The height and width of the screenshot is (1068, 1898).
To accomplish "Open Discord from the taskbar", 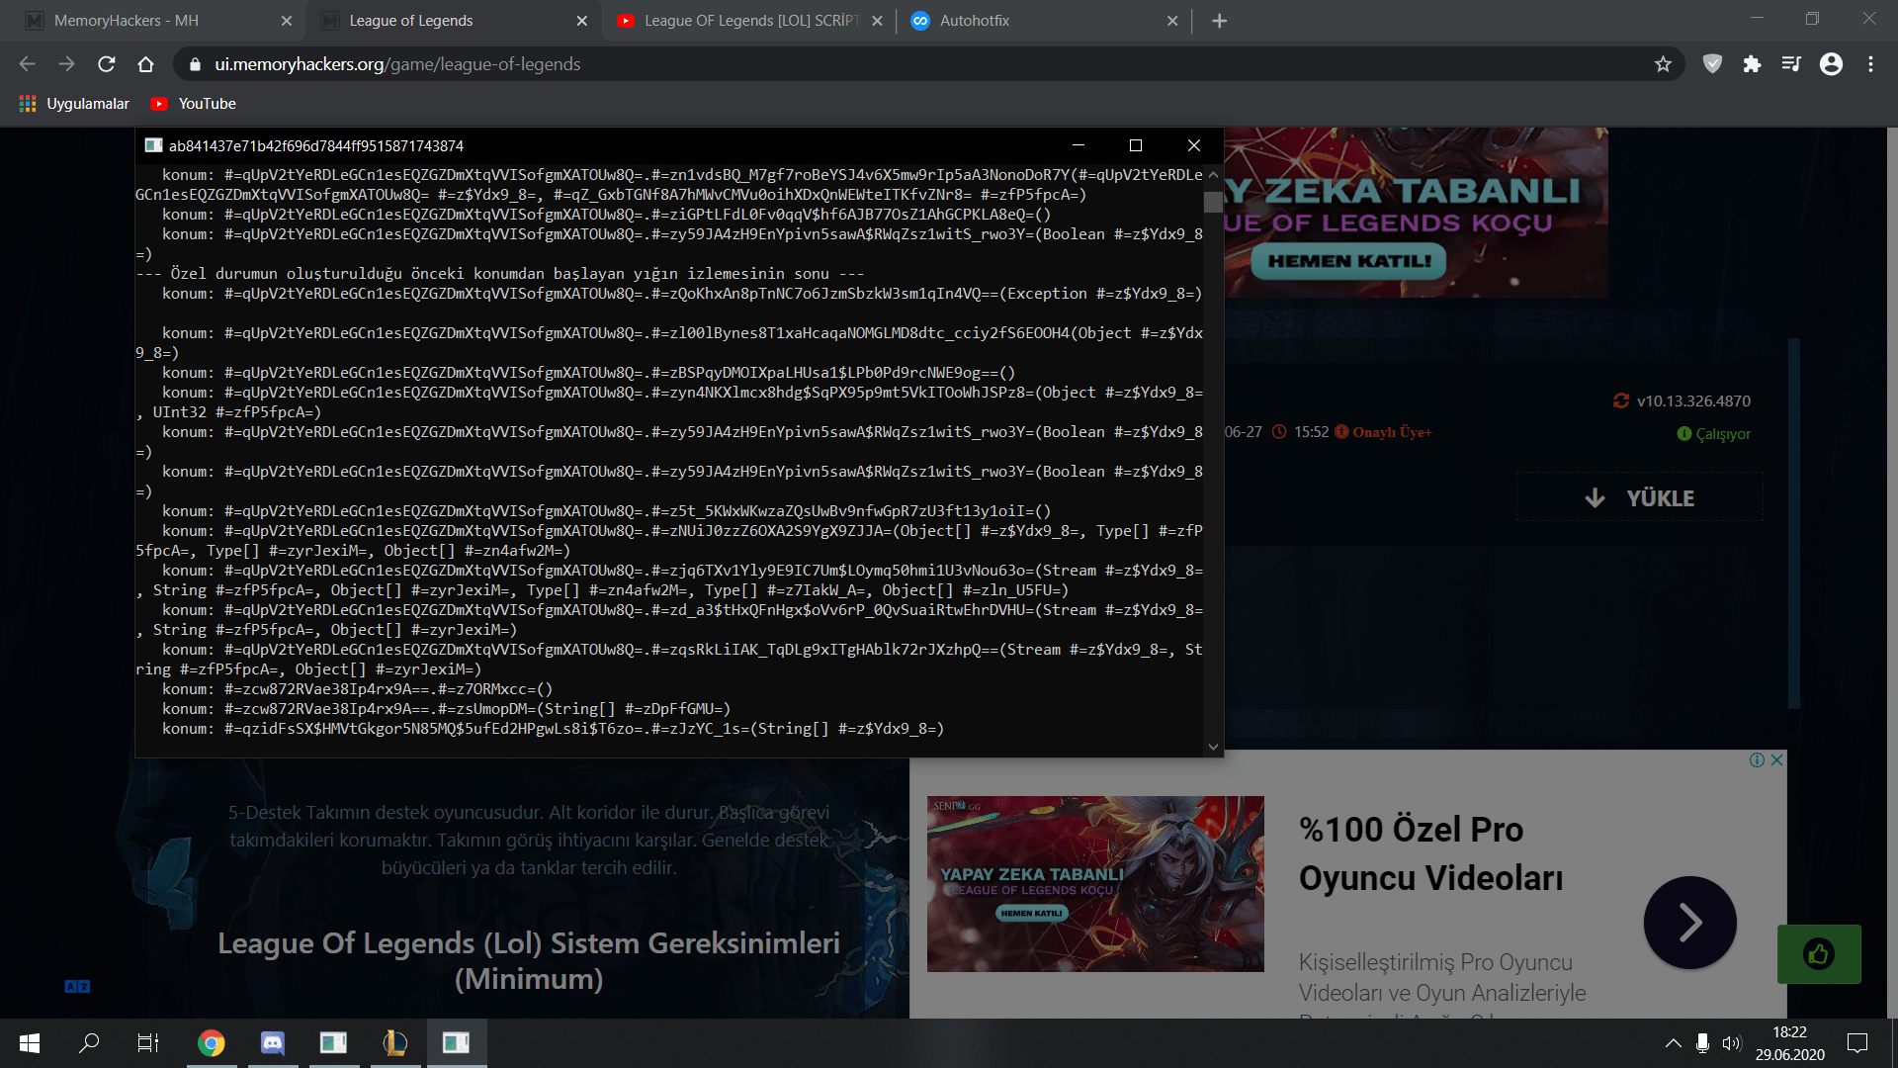I will pyautogui.click(x=272, y=1043).
